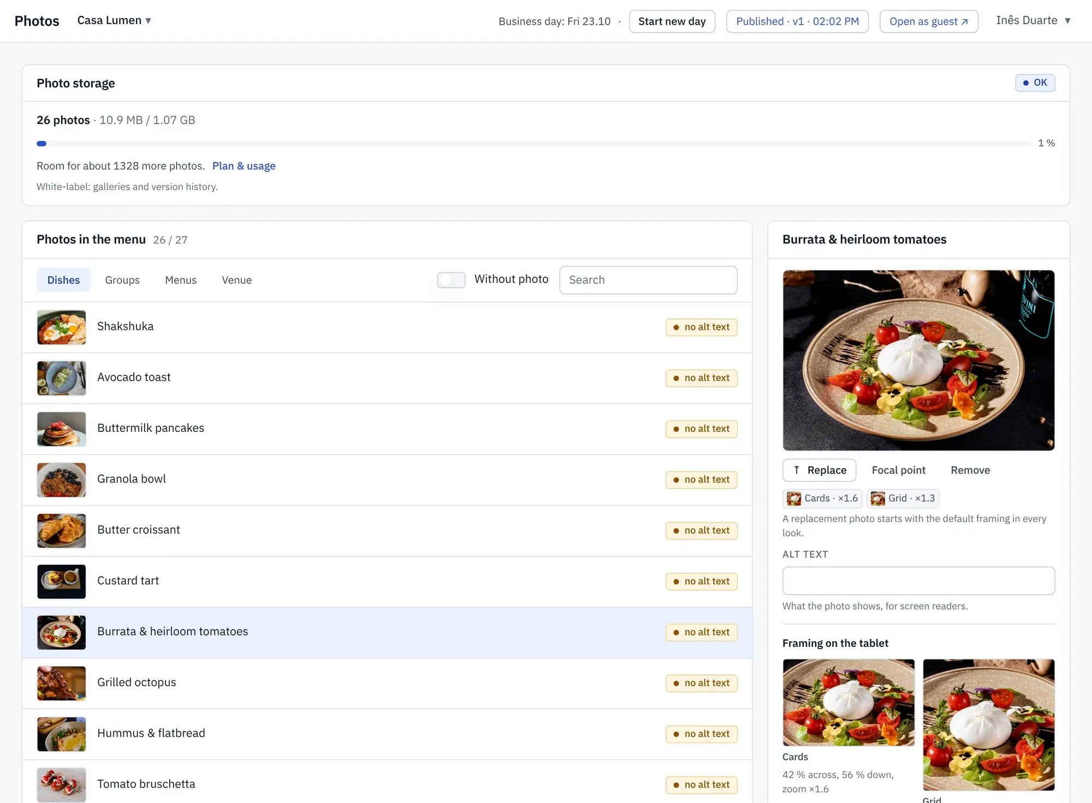Click the Cards ×1.6 chip thumbnail icon
Image resolution: width=1092 pixels, height=803 pixels.
(794, 498)
